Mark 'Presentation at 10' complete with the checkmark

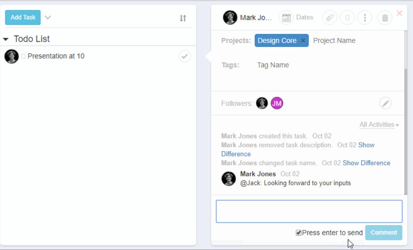(184, 56)
